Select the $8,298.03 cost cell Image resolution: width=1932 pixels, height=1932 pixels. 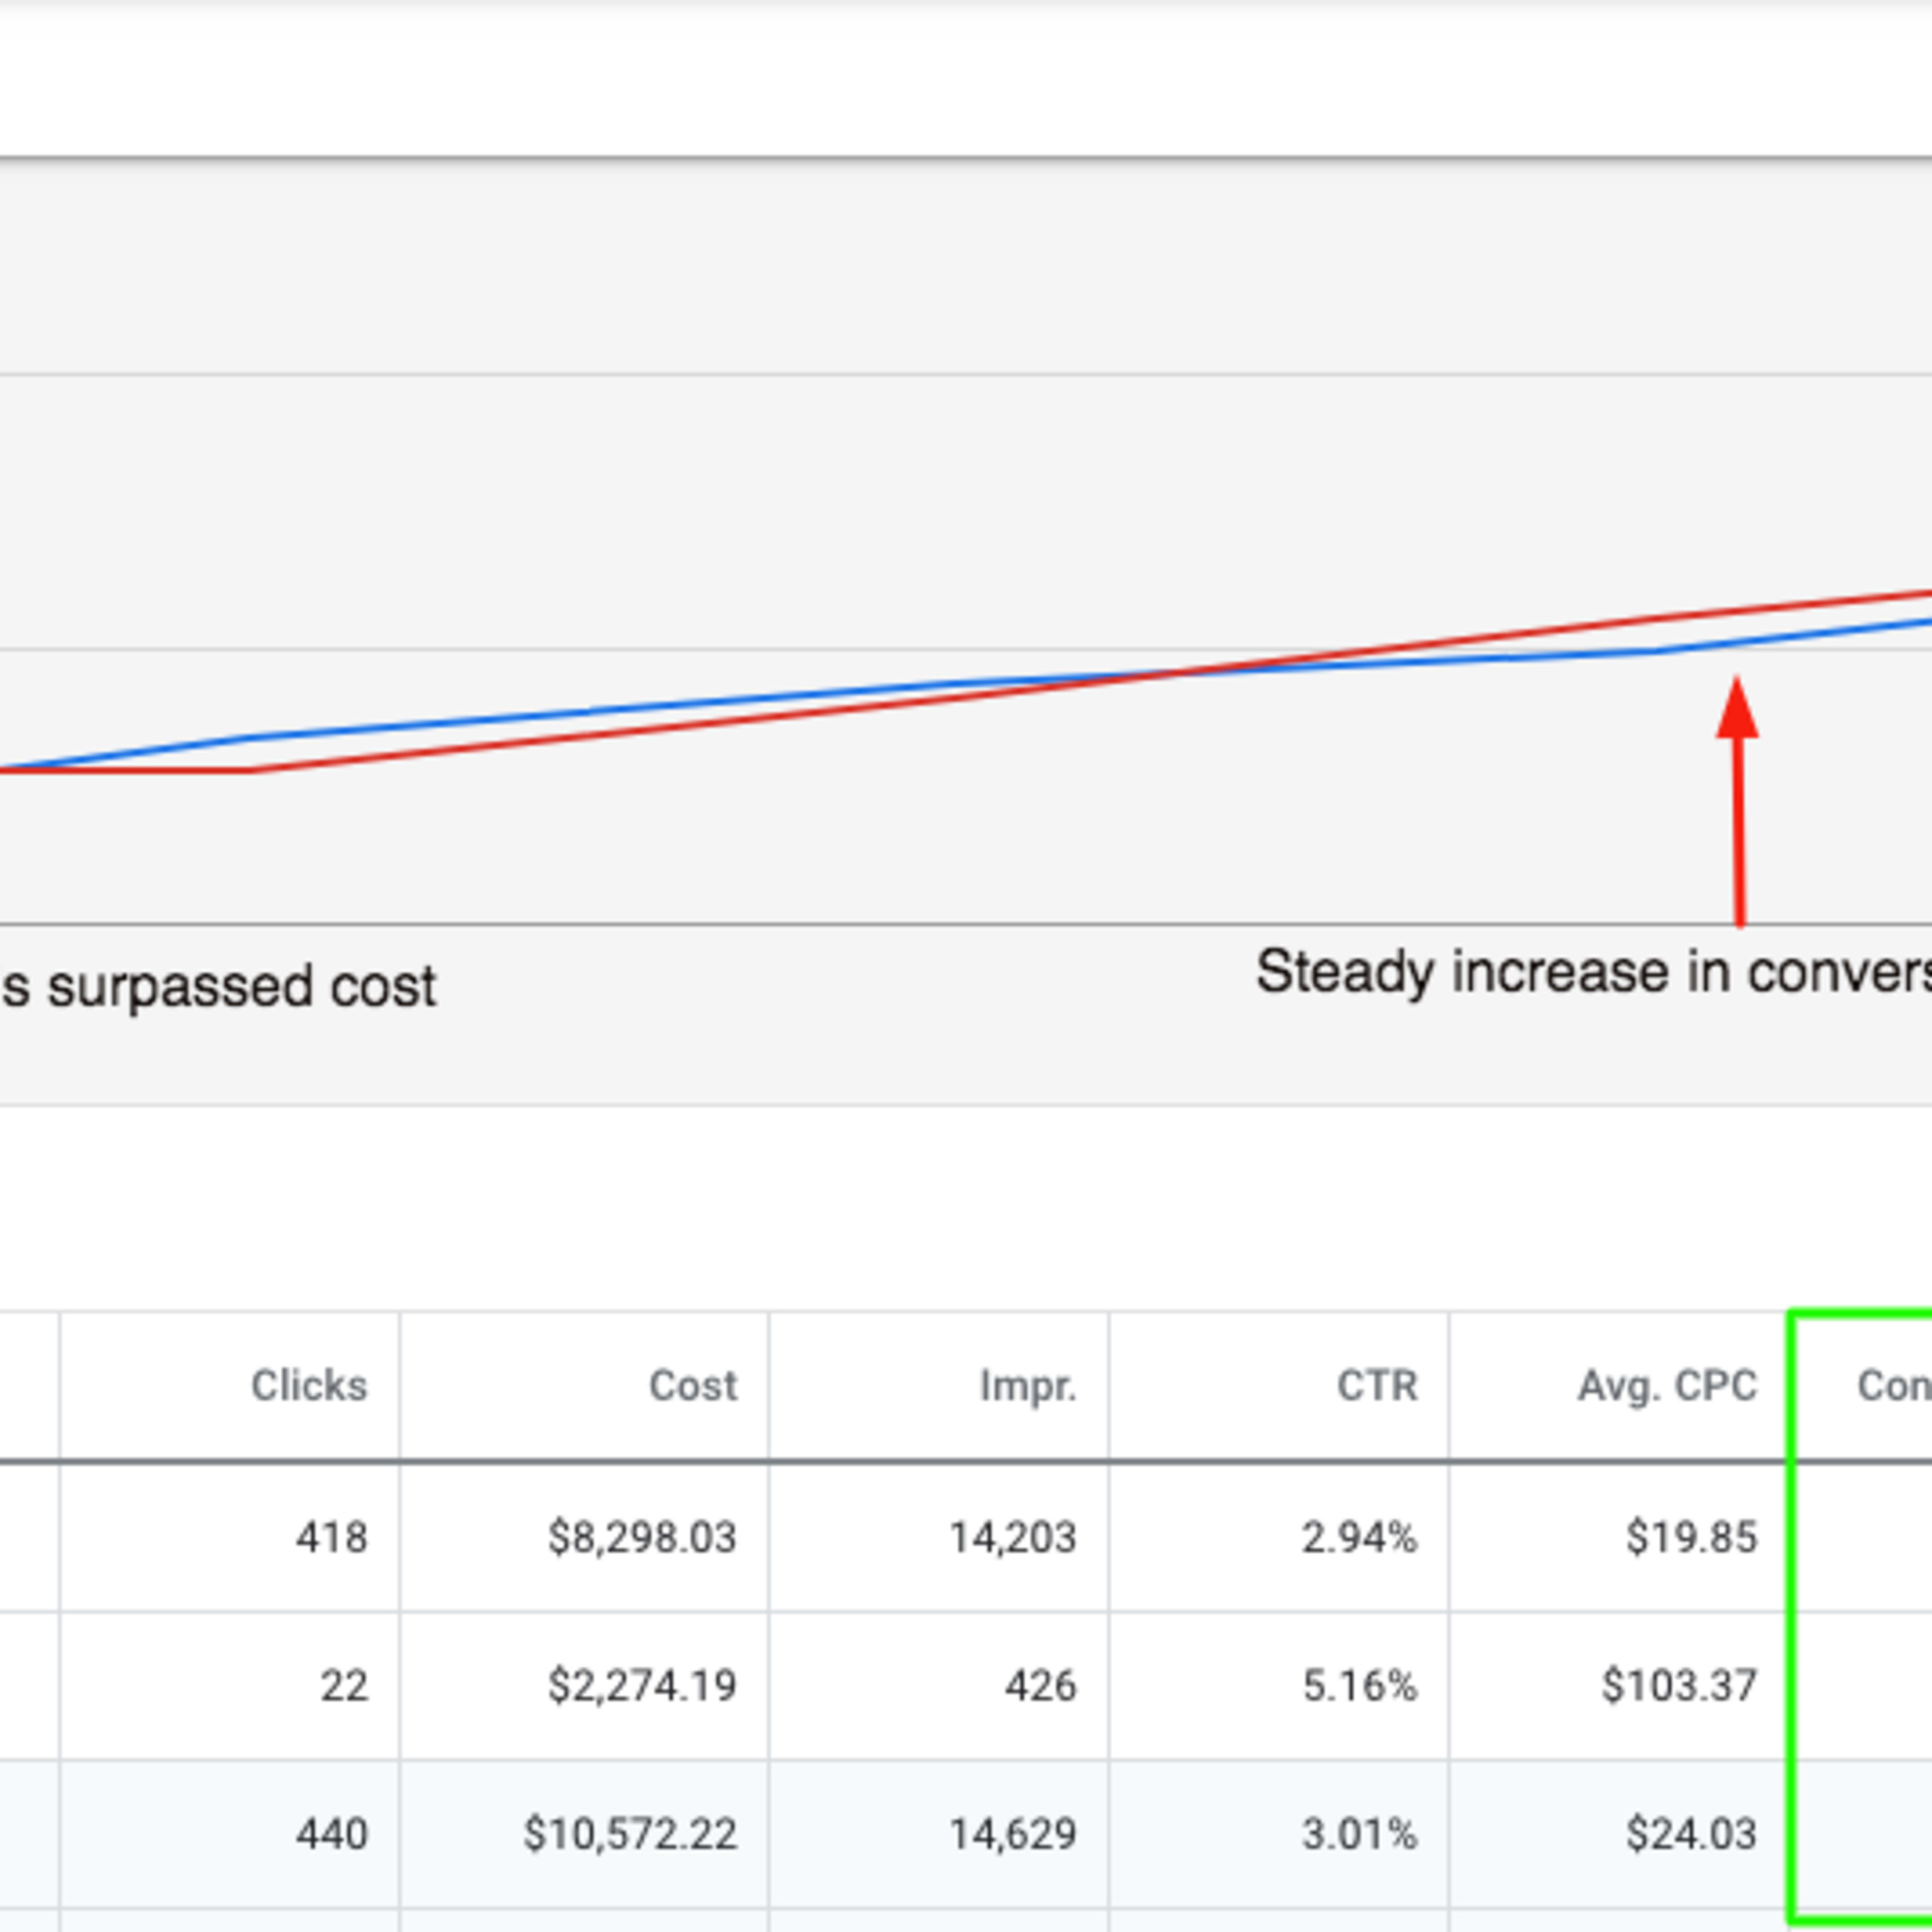[x=584, y=1537]
